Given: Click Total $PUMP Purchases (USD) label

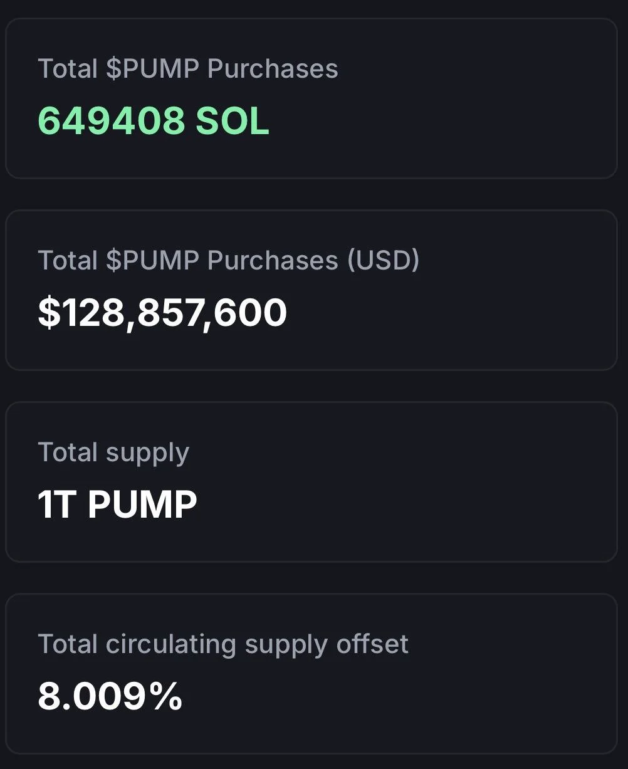Looking at the screenshot, I should pos(229,260).
